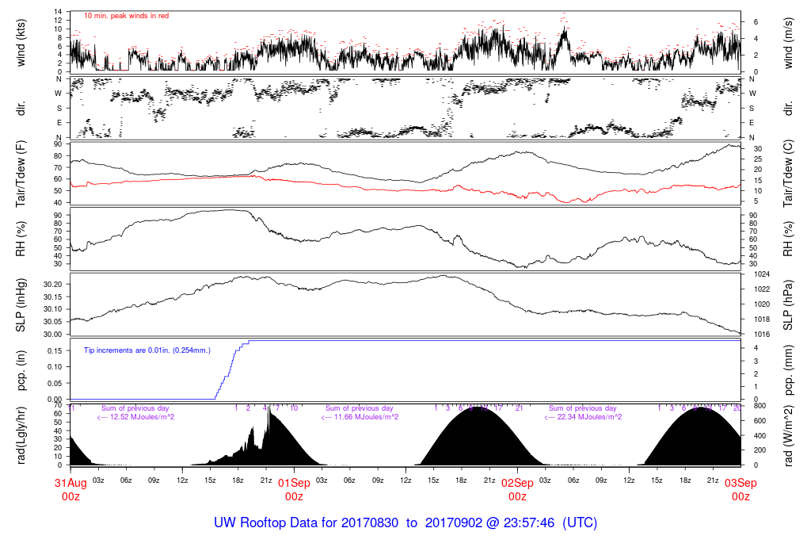Viewport: 811px width, 555px height.
Task: Click the 'wind (kts)' axis label
Action: pos(21,42)
